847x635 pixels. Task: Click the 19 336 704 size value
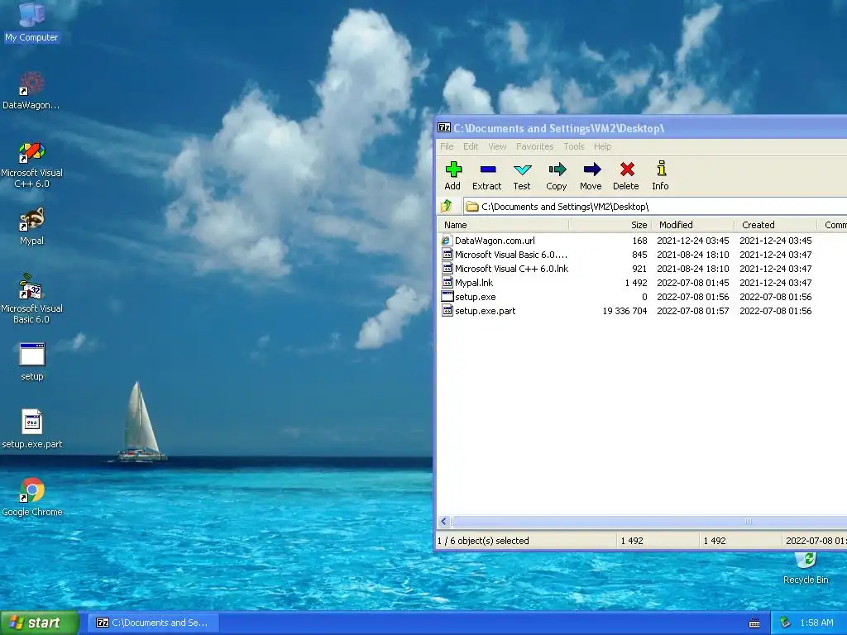(624, 311)
